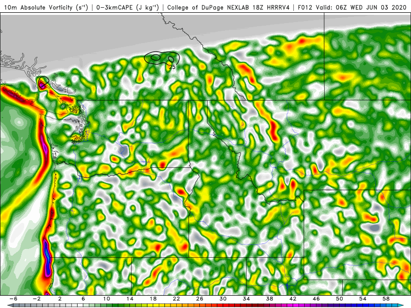Click the '54' color scale label
Viewport: 411px width, 308px height.
[x=363, y=299]
